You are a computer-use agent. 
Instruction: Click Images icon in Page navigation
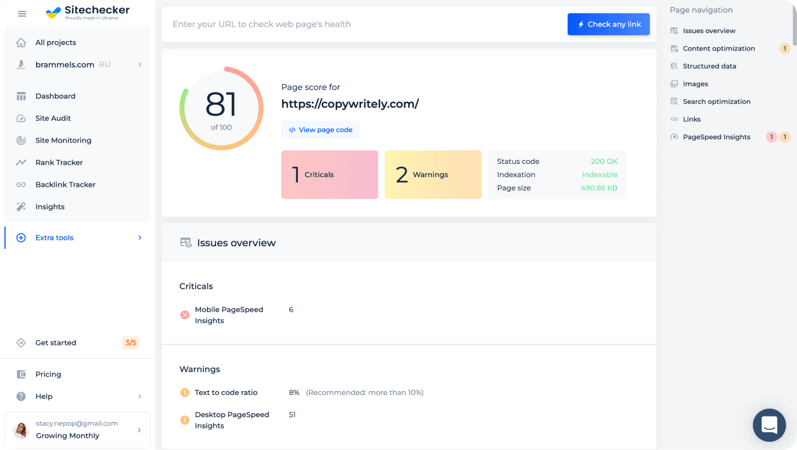(674, 84)
